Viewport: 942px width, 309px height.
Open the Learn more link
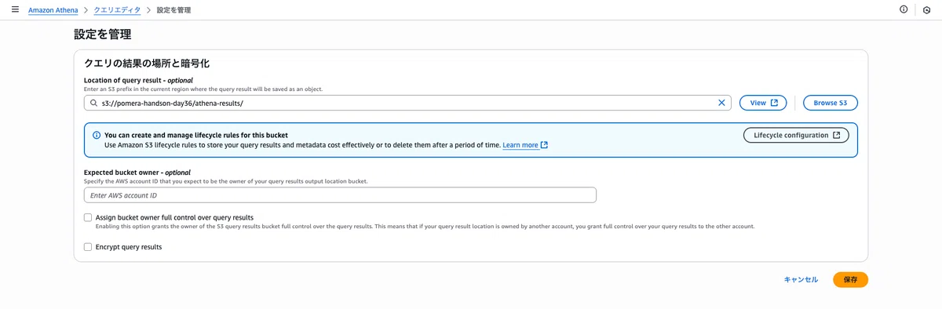tap(520, 145)
